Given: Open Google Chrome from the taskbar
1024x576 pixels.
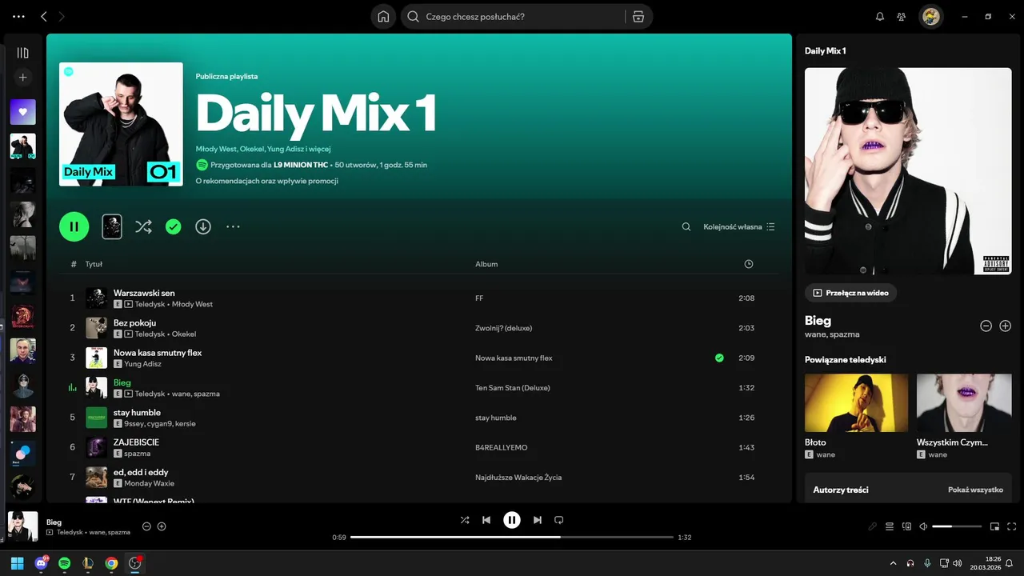Looking at the screenshot, I should (x=111, y=563).
